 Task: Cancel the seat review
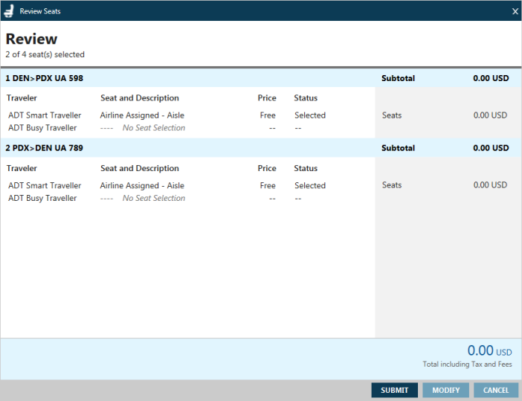[x=495, y=390]
